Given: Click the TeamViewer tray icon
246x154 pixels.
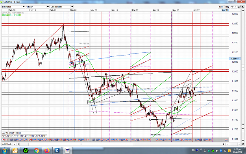Looking at the screenshot, I should click(221, 151).
